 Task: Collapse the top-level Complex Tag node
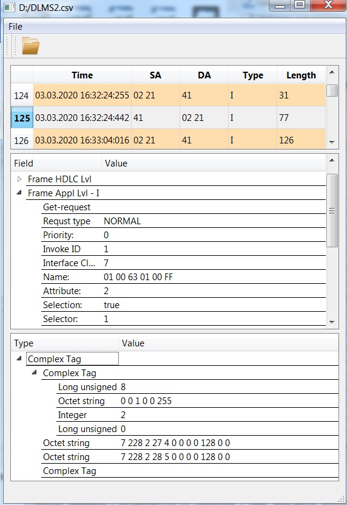point(19,358)
